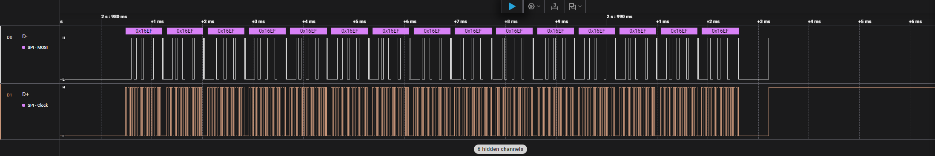This screenshot has height=156, width=935.
Task: Click the D1 channel index label
Action: coord(9,95)
